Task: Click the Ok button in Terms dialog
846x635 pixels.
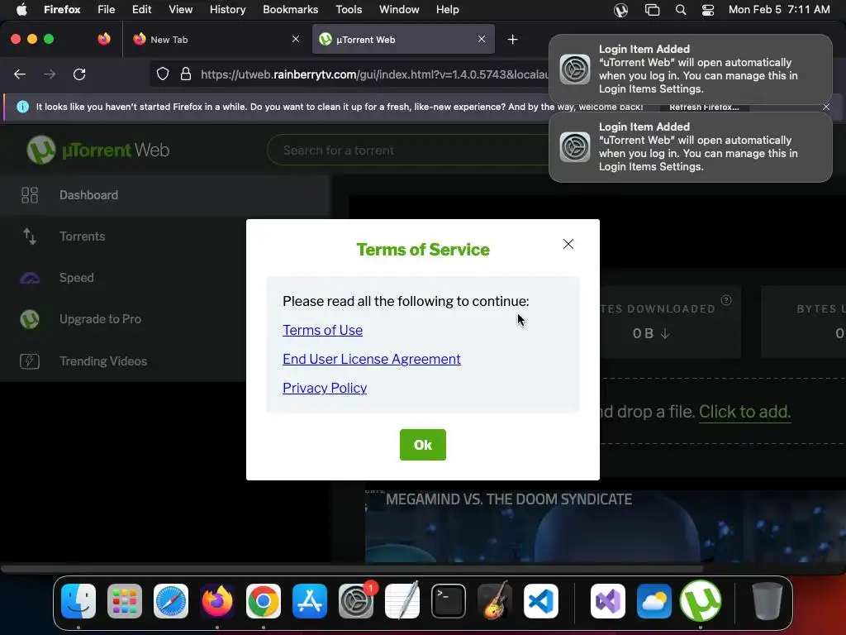Action: [x=422, y=444]
